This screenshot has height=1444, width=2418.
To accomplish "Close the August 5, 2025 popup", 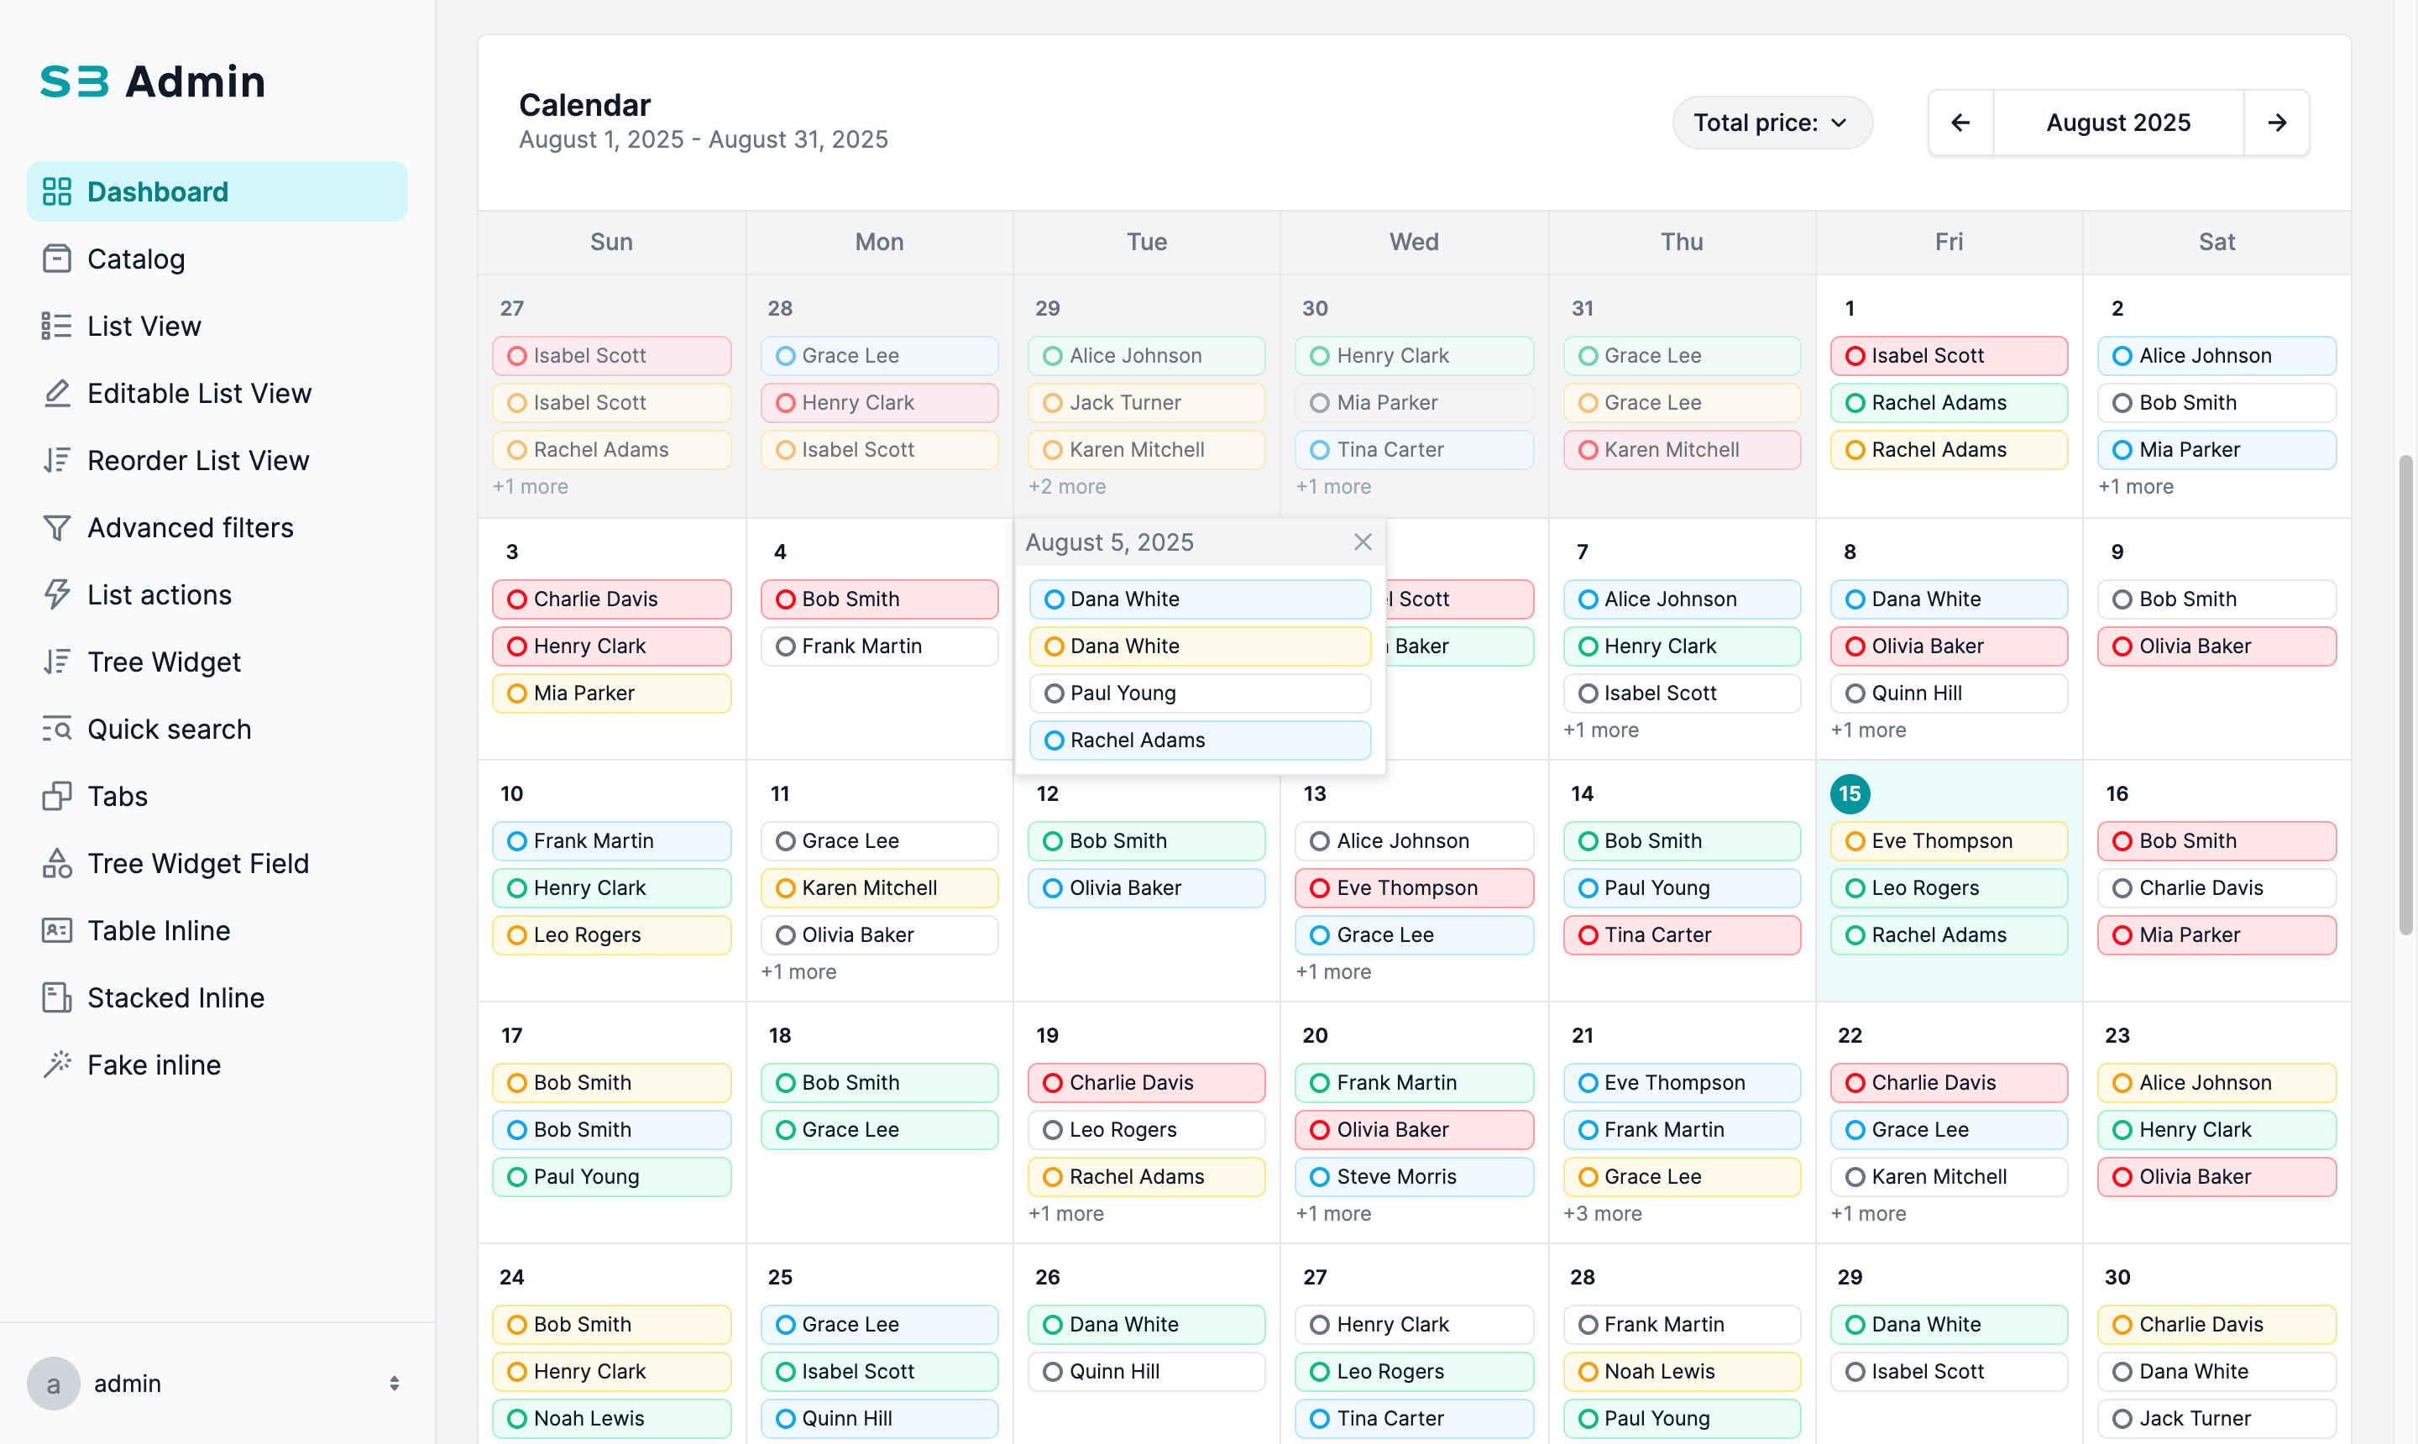I will (x=1363, y=542).
